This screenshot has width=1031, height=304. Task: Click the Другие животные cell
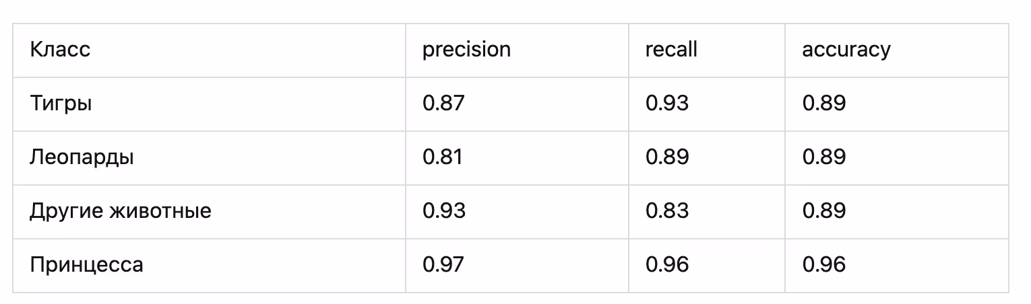click(x=121, y=212)
